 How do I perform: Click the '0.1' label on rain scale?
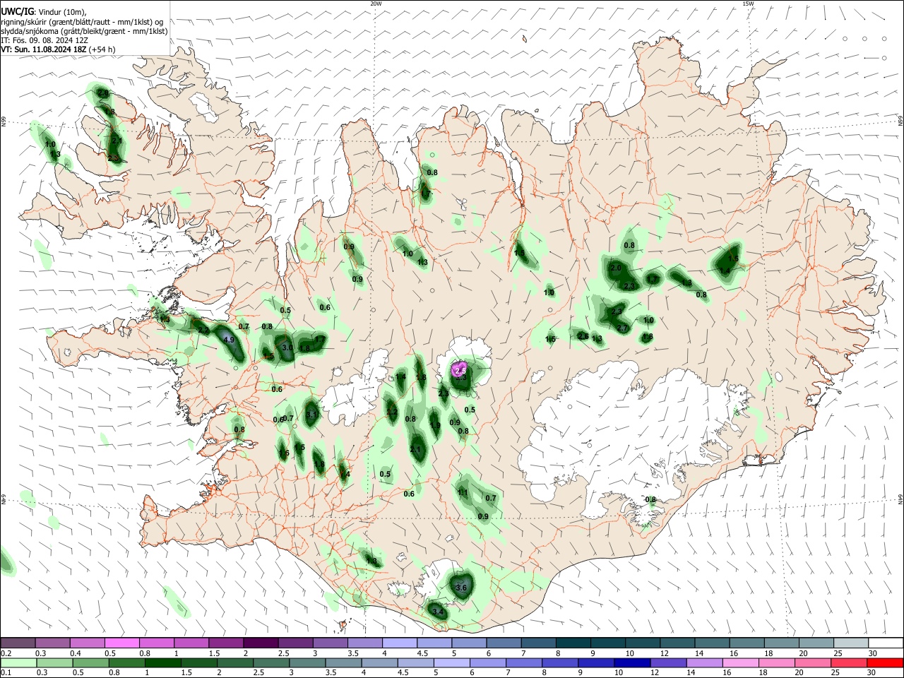(x=5, y=673)
